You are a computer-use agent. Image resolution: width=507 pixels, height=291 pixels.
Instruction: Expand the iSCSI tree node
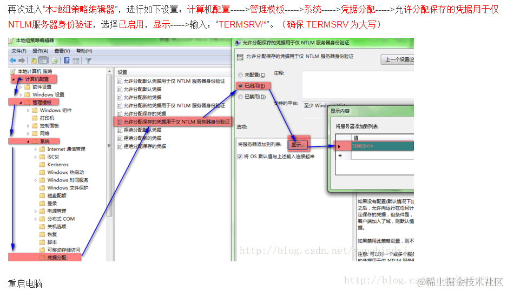[36, 157]
